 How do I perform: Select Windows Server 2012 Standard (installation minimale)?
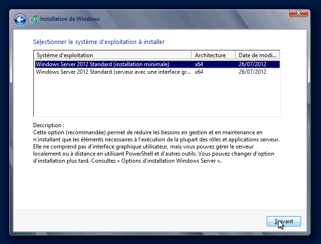coord(157,64)
